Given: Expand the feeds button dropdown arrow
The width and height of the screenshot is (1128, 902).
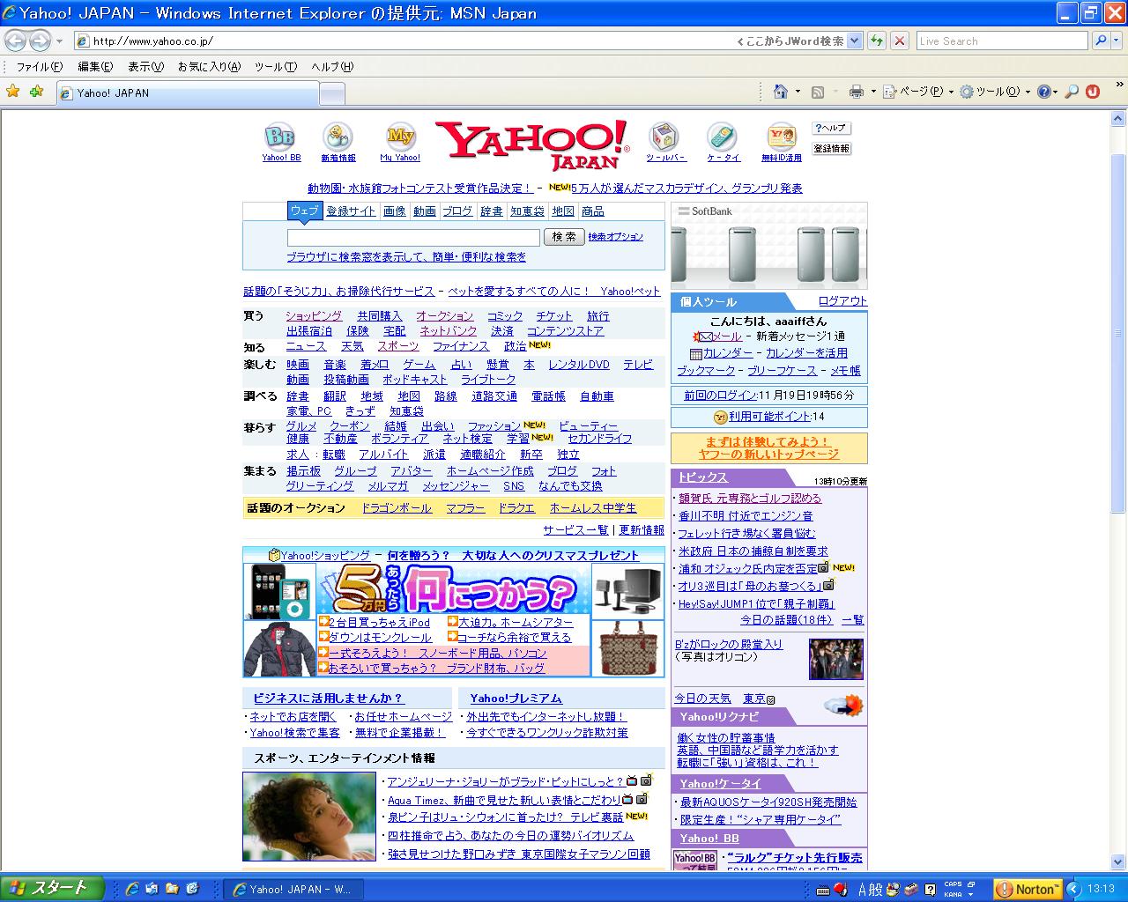Looking at the screenshot, I should point(835,92).
